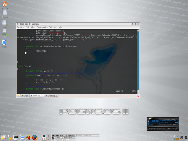This screenshot has width=188, height=141.
Task: Launch Firefox from the panel
Action: pos(35,138)
